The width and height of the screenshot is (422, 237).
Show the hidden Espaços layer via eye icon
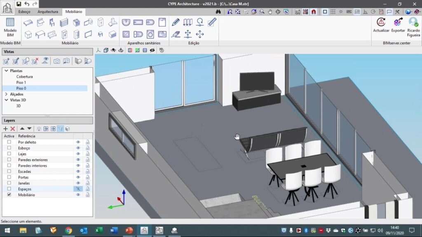78,189
